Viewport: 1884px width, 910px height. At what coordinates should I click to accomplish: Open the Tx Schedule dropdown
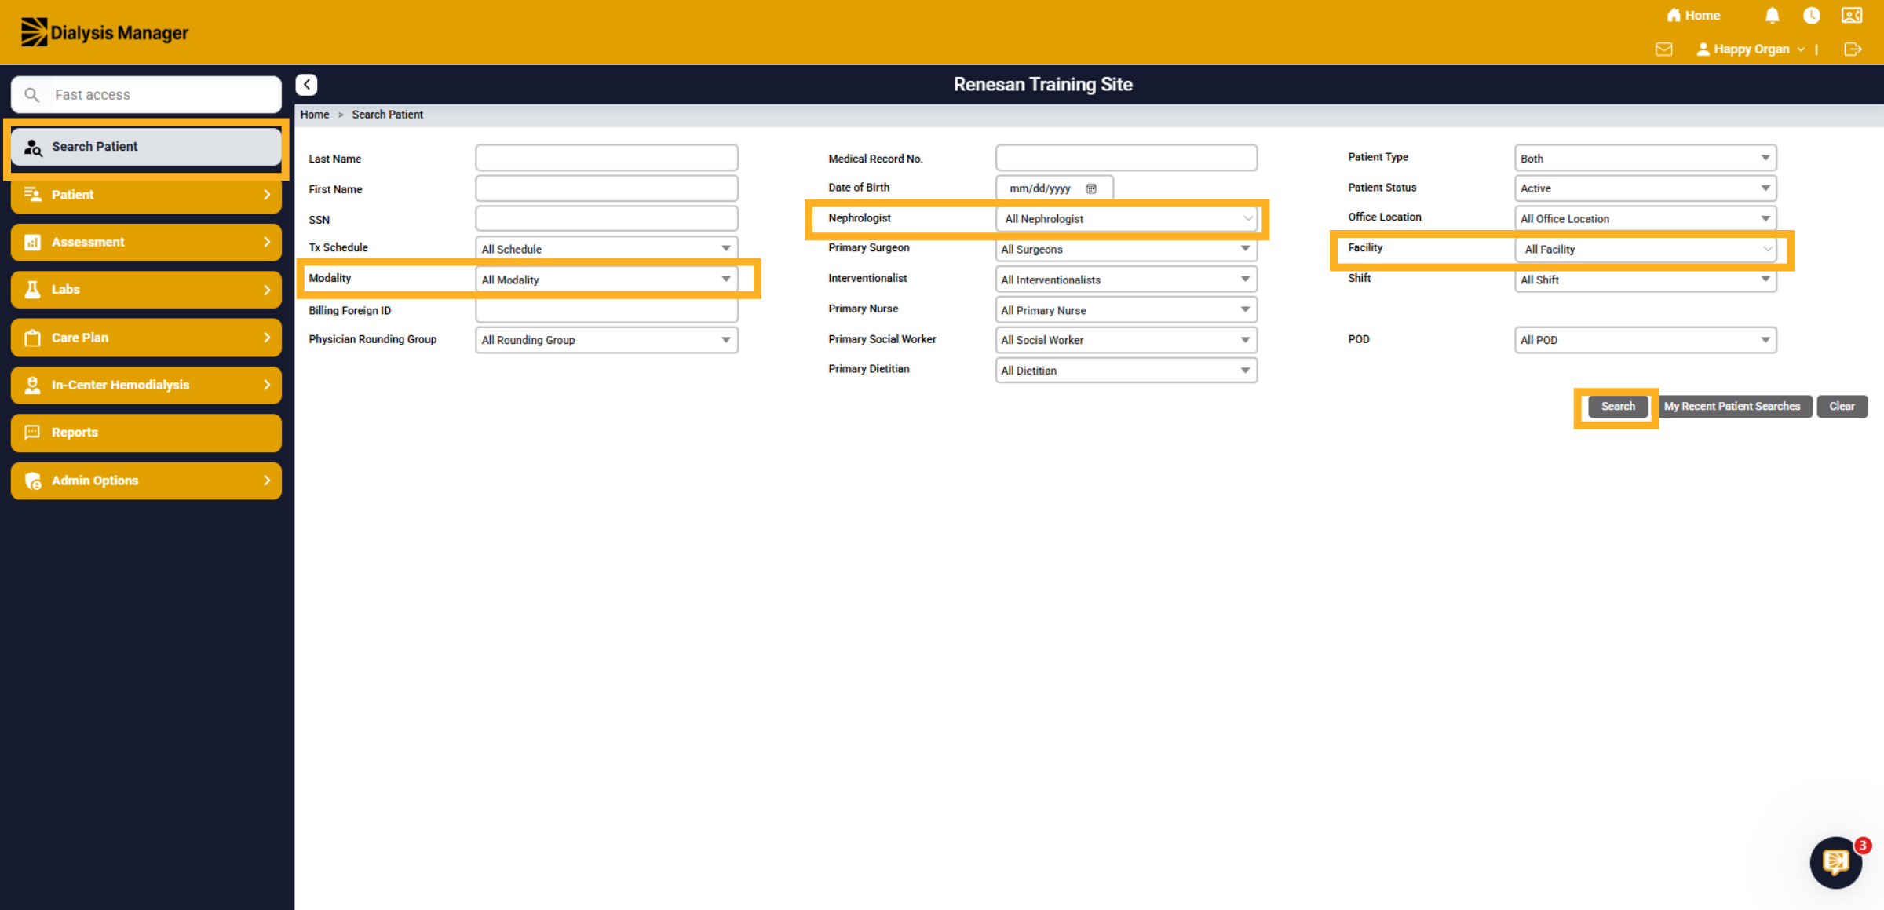[x=606, y=249]
